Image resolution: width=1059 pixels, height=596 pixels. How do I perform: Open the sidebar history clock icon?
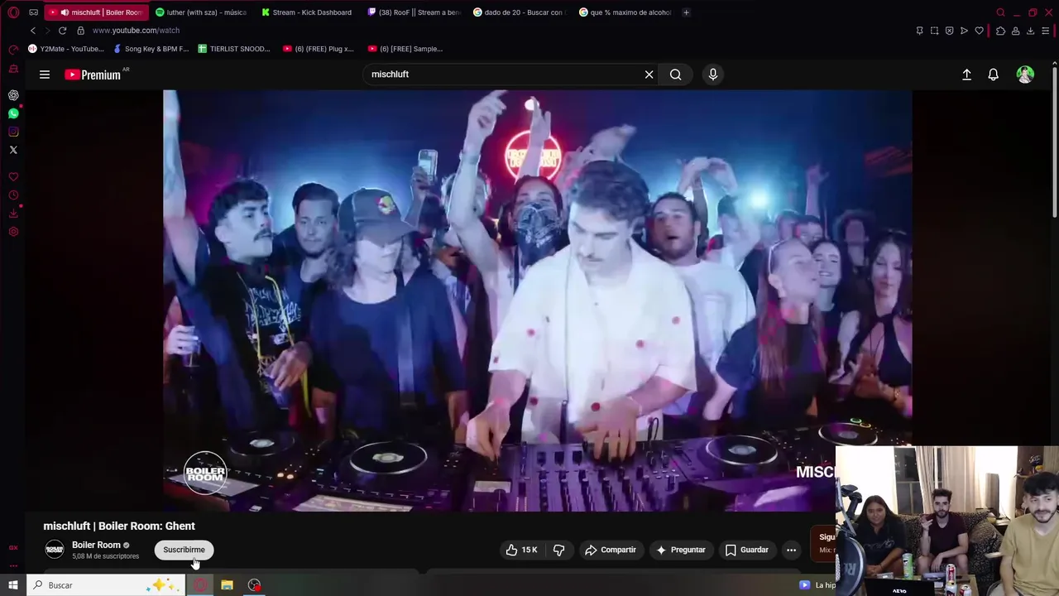tap(13, 195)
